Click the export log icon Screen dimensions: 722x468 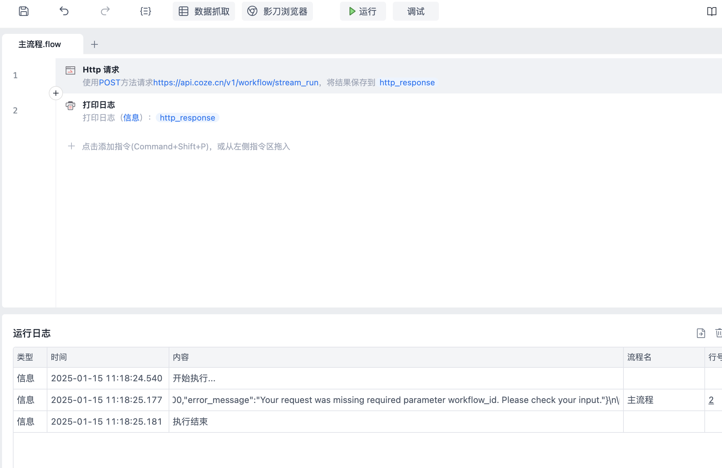pyautogui.click(x=701, y=333)
